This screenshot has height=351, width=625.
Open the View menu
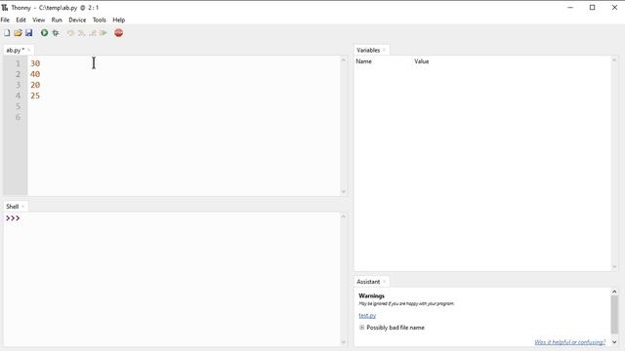39,19
